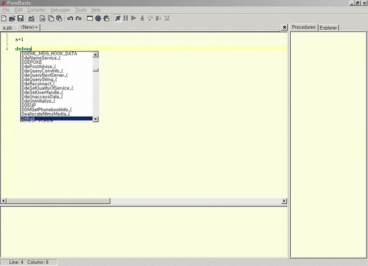Paste from clipboard using toolbar icon
Screen dimensions: 368x266
pyautogui.click(x=59, y=18)
